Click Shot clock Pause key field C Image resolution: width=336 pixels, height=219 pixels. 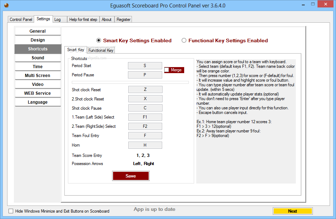[145, 108]
